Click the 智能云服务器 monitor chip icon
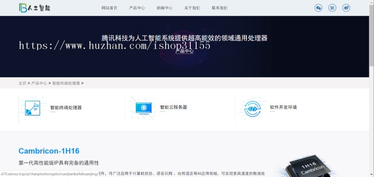The width and height of the screenshot is (374, 177). tap(143, 108)
